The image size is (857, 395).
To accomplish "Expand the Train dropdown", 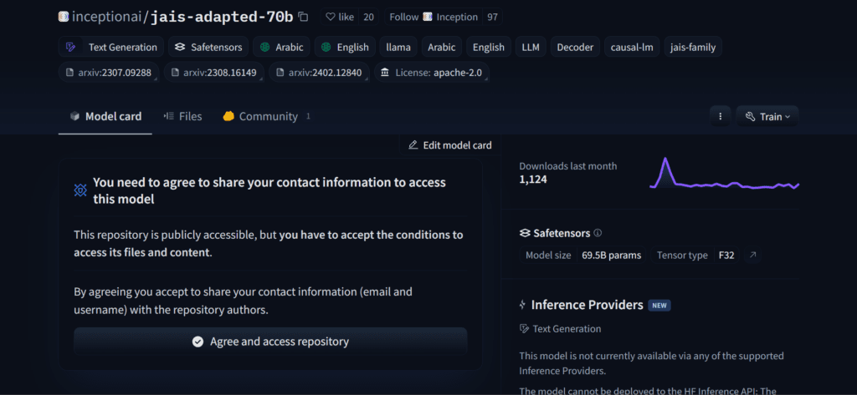I will pyautogui.click(x=767, y=116).
